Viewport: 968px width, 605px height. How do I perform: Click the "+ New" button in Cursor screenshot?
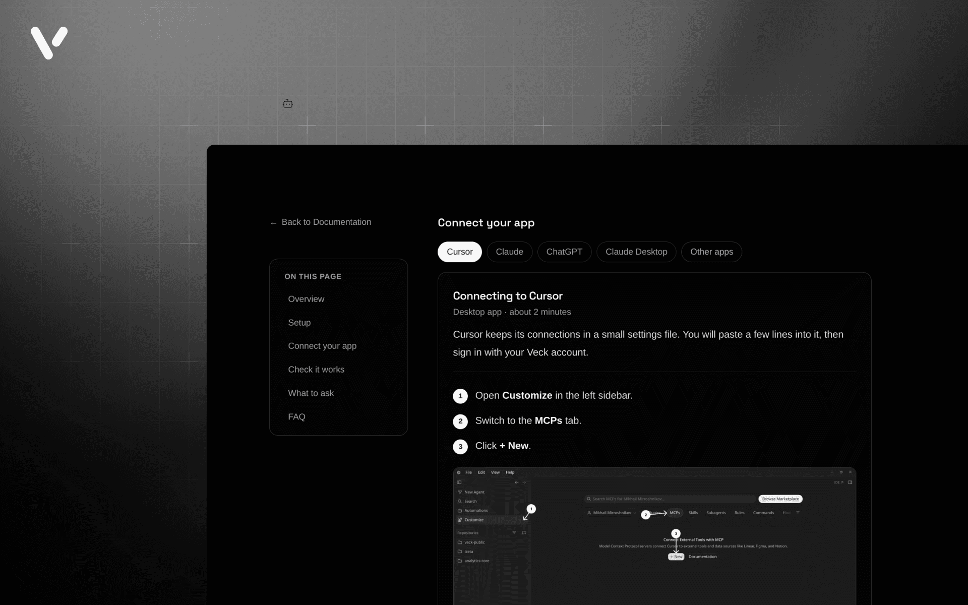coord(676,557)
